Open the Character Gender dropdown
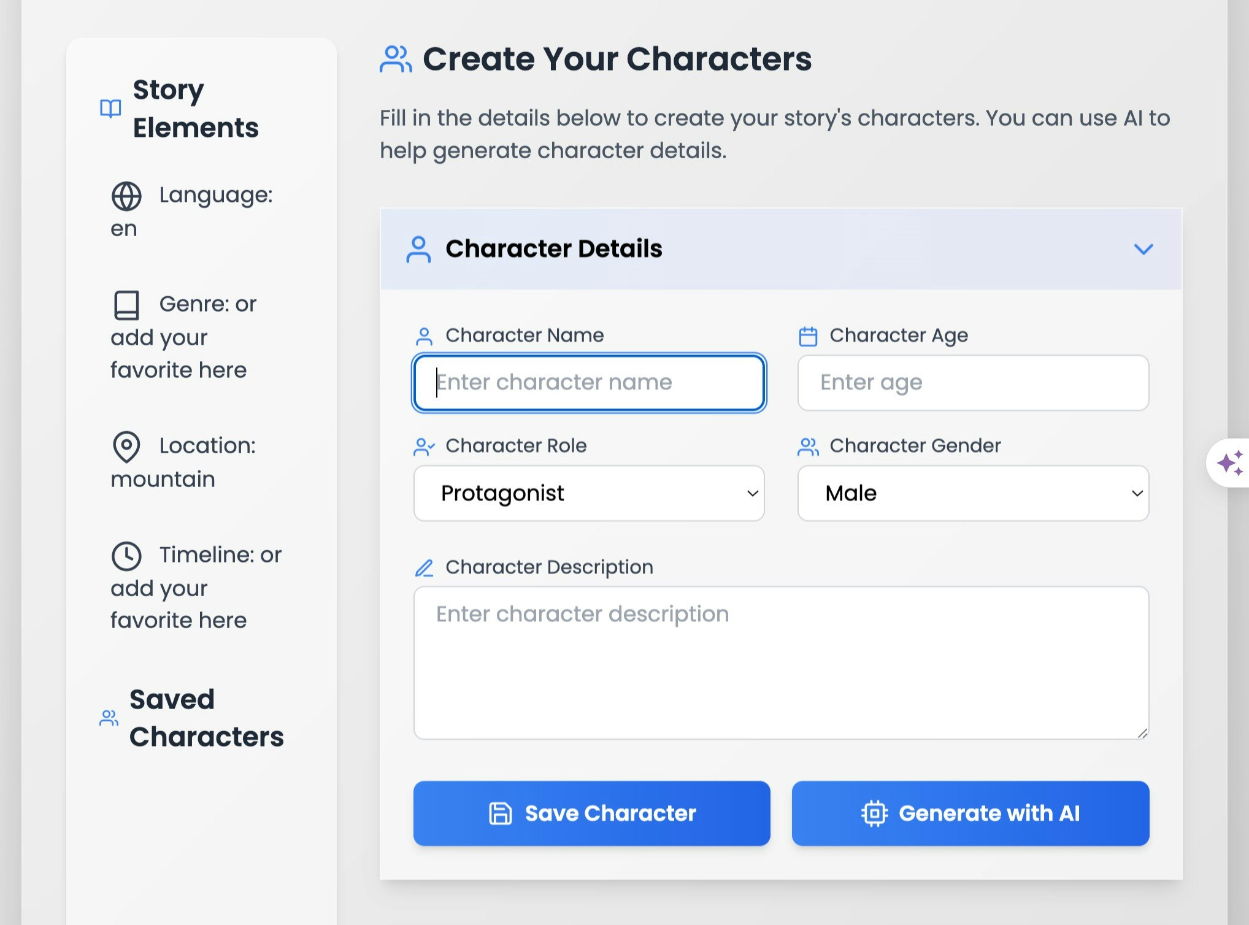The width and height of the screenshot is (1249, 925). point(973,493)
